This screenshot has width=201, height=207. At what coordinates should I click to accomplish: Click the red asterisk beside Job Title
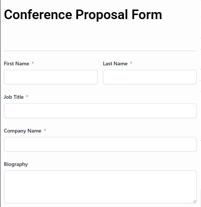click(27, 97)
